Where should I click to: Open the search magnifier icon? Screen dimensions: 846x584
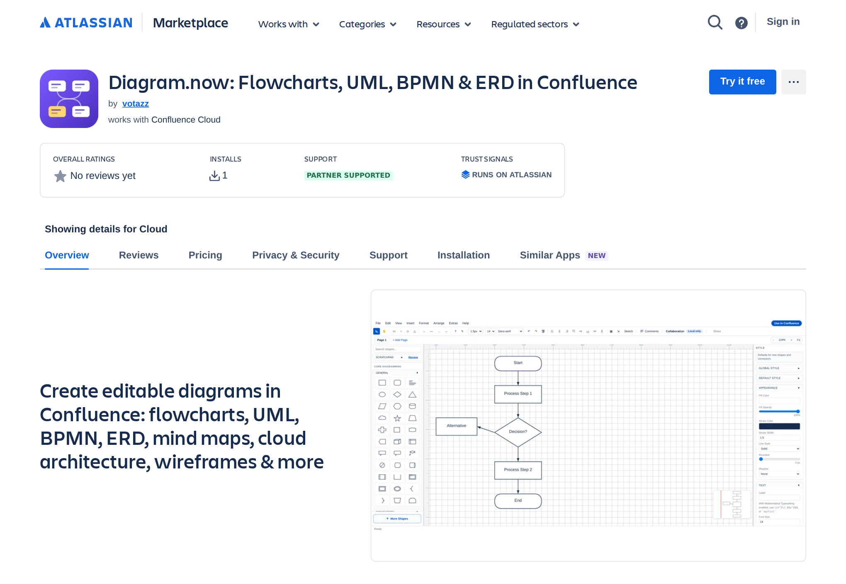click(715, 22)
